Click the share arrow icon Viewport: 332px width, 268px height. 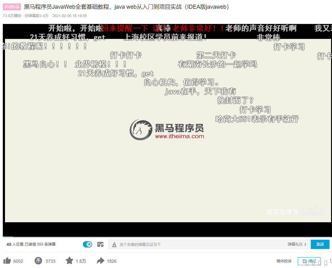101,261
